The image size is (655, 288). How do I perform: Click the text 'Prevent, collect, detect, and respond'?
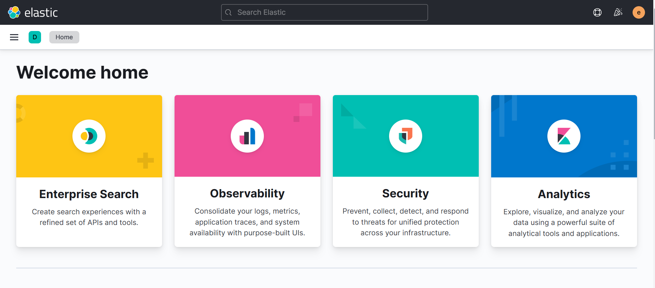click(x=406, y=211)
